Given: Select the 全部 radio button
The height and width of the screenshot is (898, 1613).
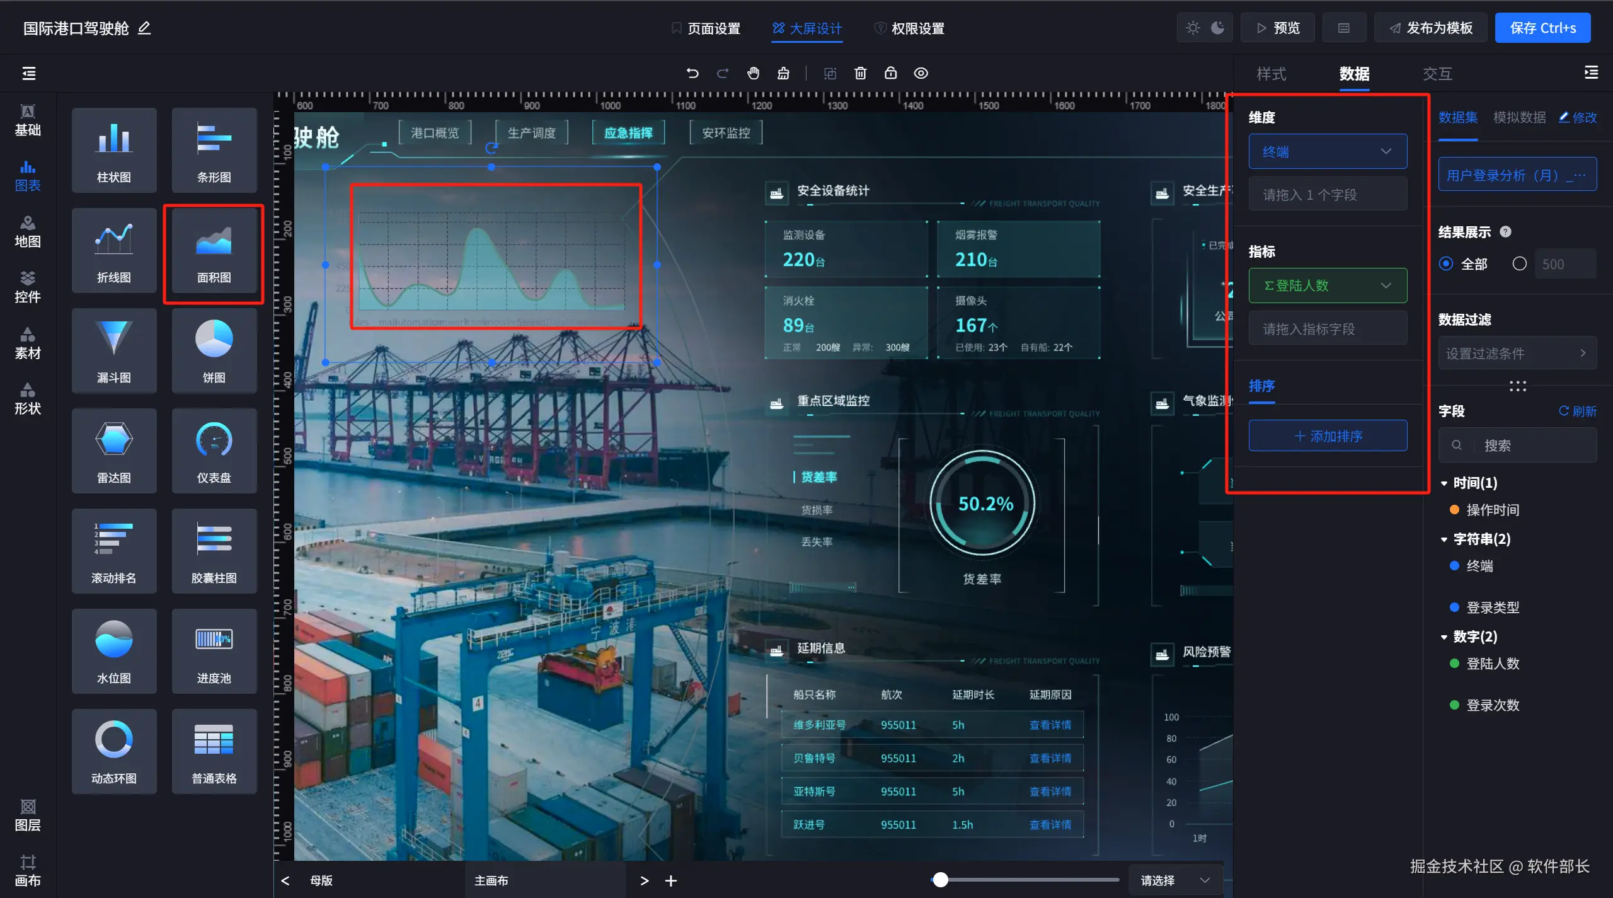Looking at the screenshot, I should [1446, 264].
